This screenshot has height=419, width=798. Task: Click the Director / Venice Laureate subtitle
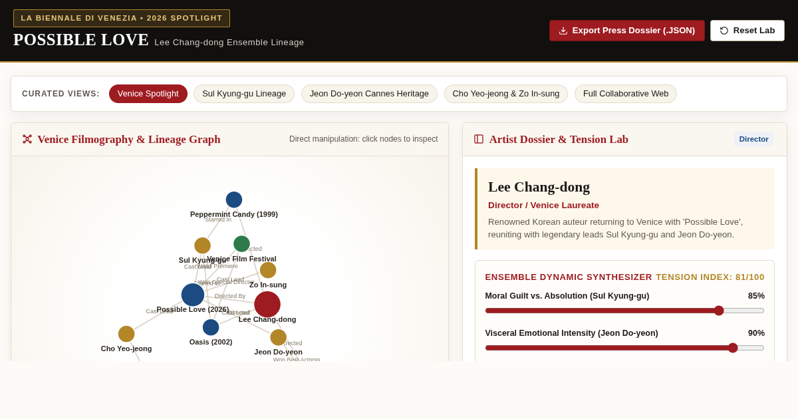[543, 205]
